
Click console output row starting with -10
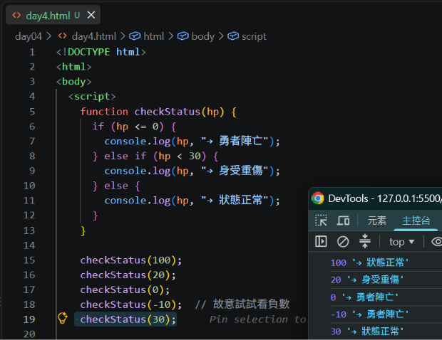click(x=386, y=314)
